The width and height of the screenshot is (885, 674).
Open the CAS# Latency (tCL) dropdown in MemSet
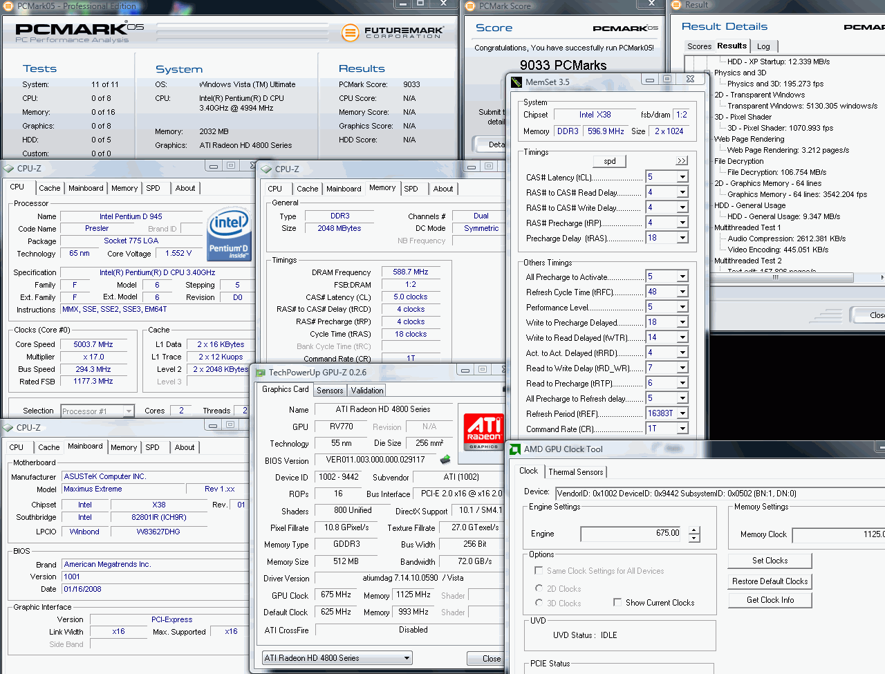pyautogui.click(x=682, y=177)
